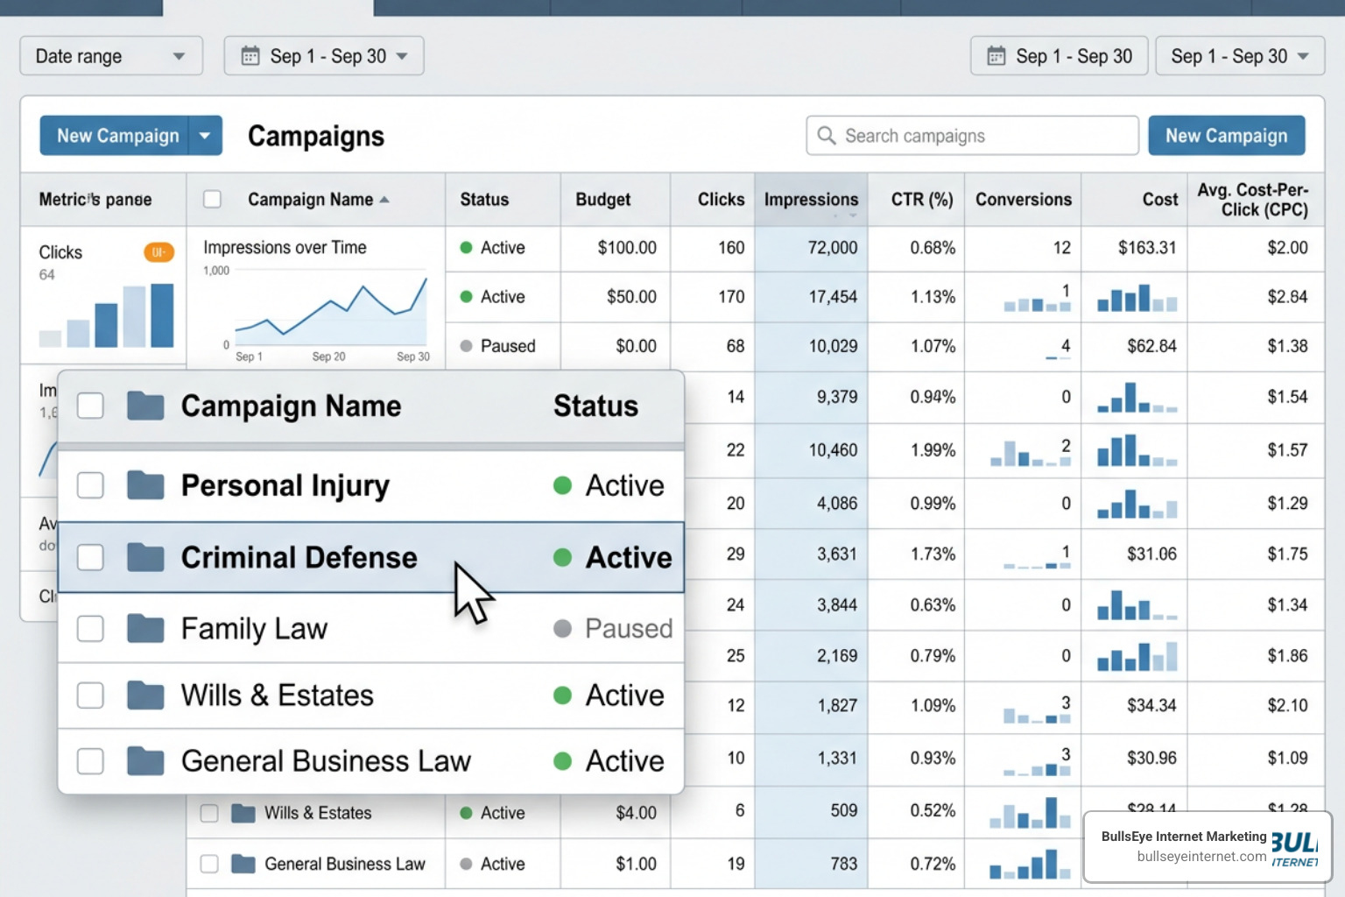This screenshot has height=897, width=1345.
Task: Click the folder icon beside Family Law
Action: (145, 628)
